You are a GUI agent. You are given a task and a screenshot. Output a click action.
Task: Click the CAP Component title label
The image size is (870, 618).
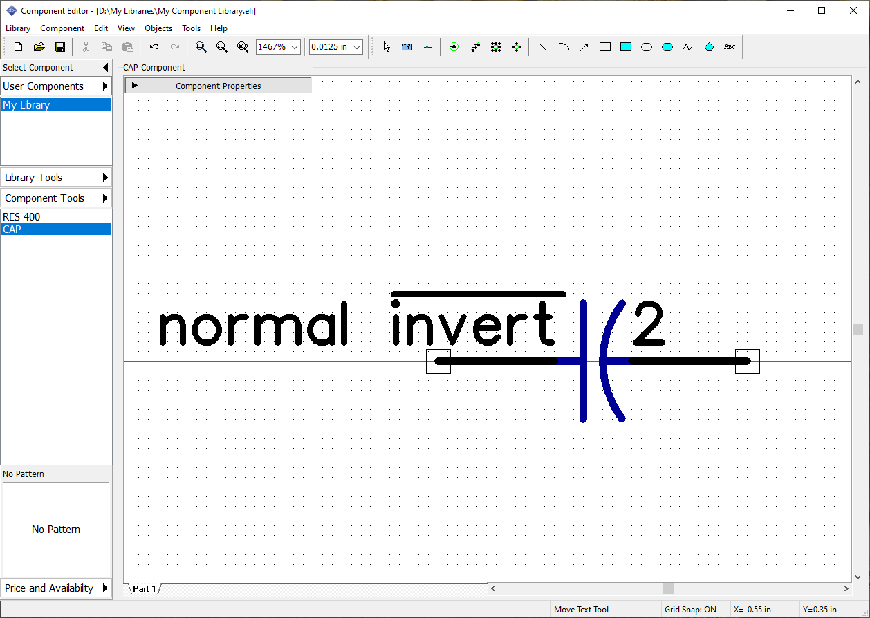pyautogui.click(x=154, y=68)
